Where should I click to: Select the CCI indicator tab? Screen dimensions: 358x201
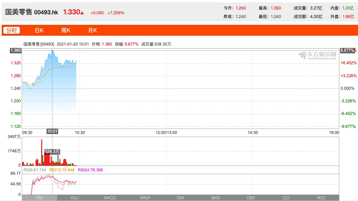[x=286, y=198]
